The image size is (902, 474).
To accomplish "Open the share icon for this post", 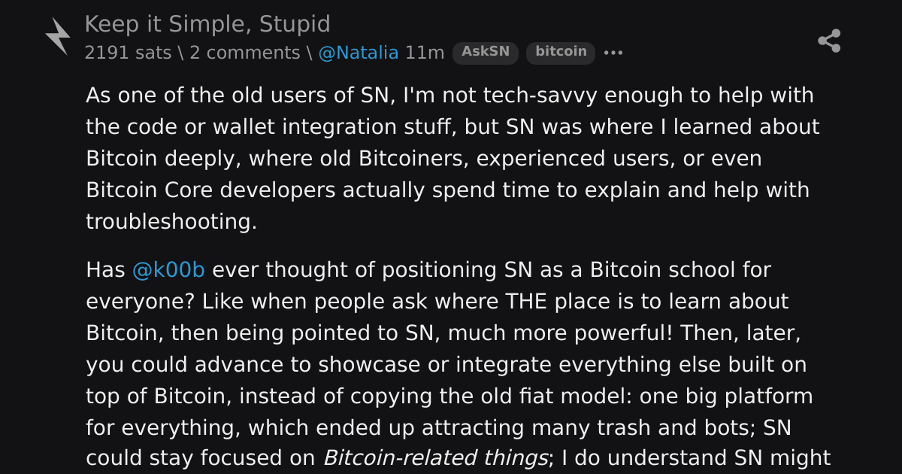I will point(829,41).
